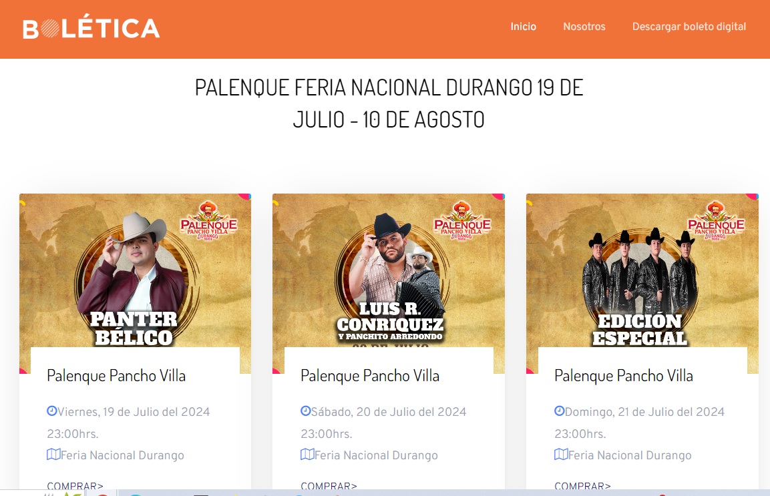Click clock icon beside Domingo, 21 de Julio

pyautogui.click(x=560, y=411)
